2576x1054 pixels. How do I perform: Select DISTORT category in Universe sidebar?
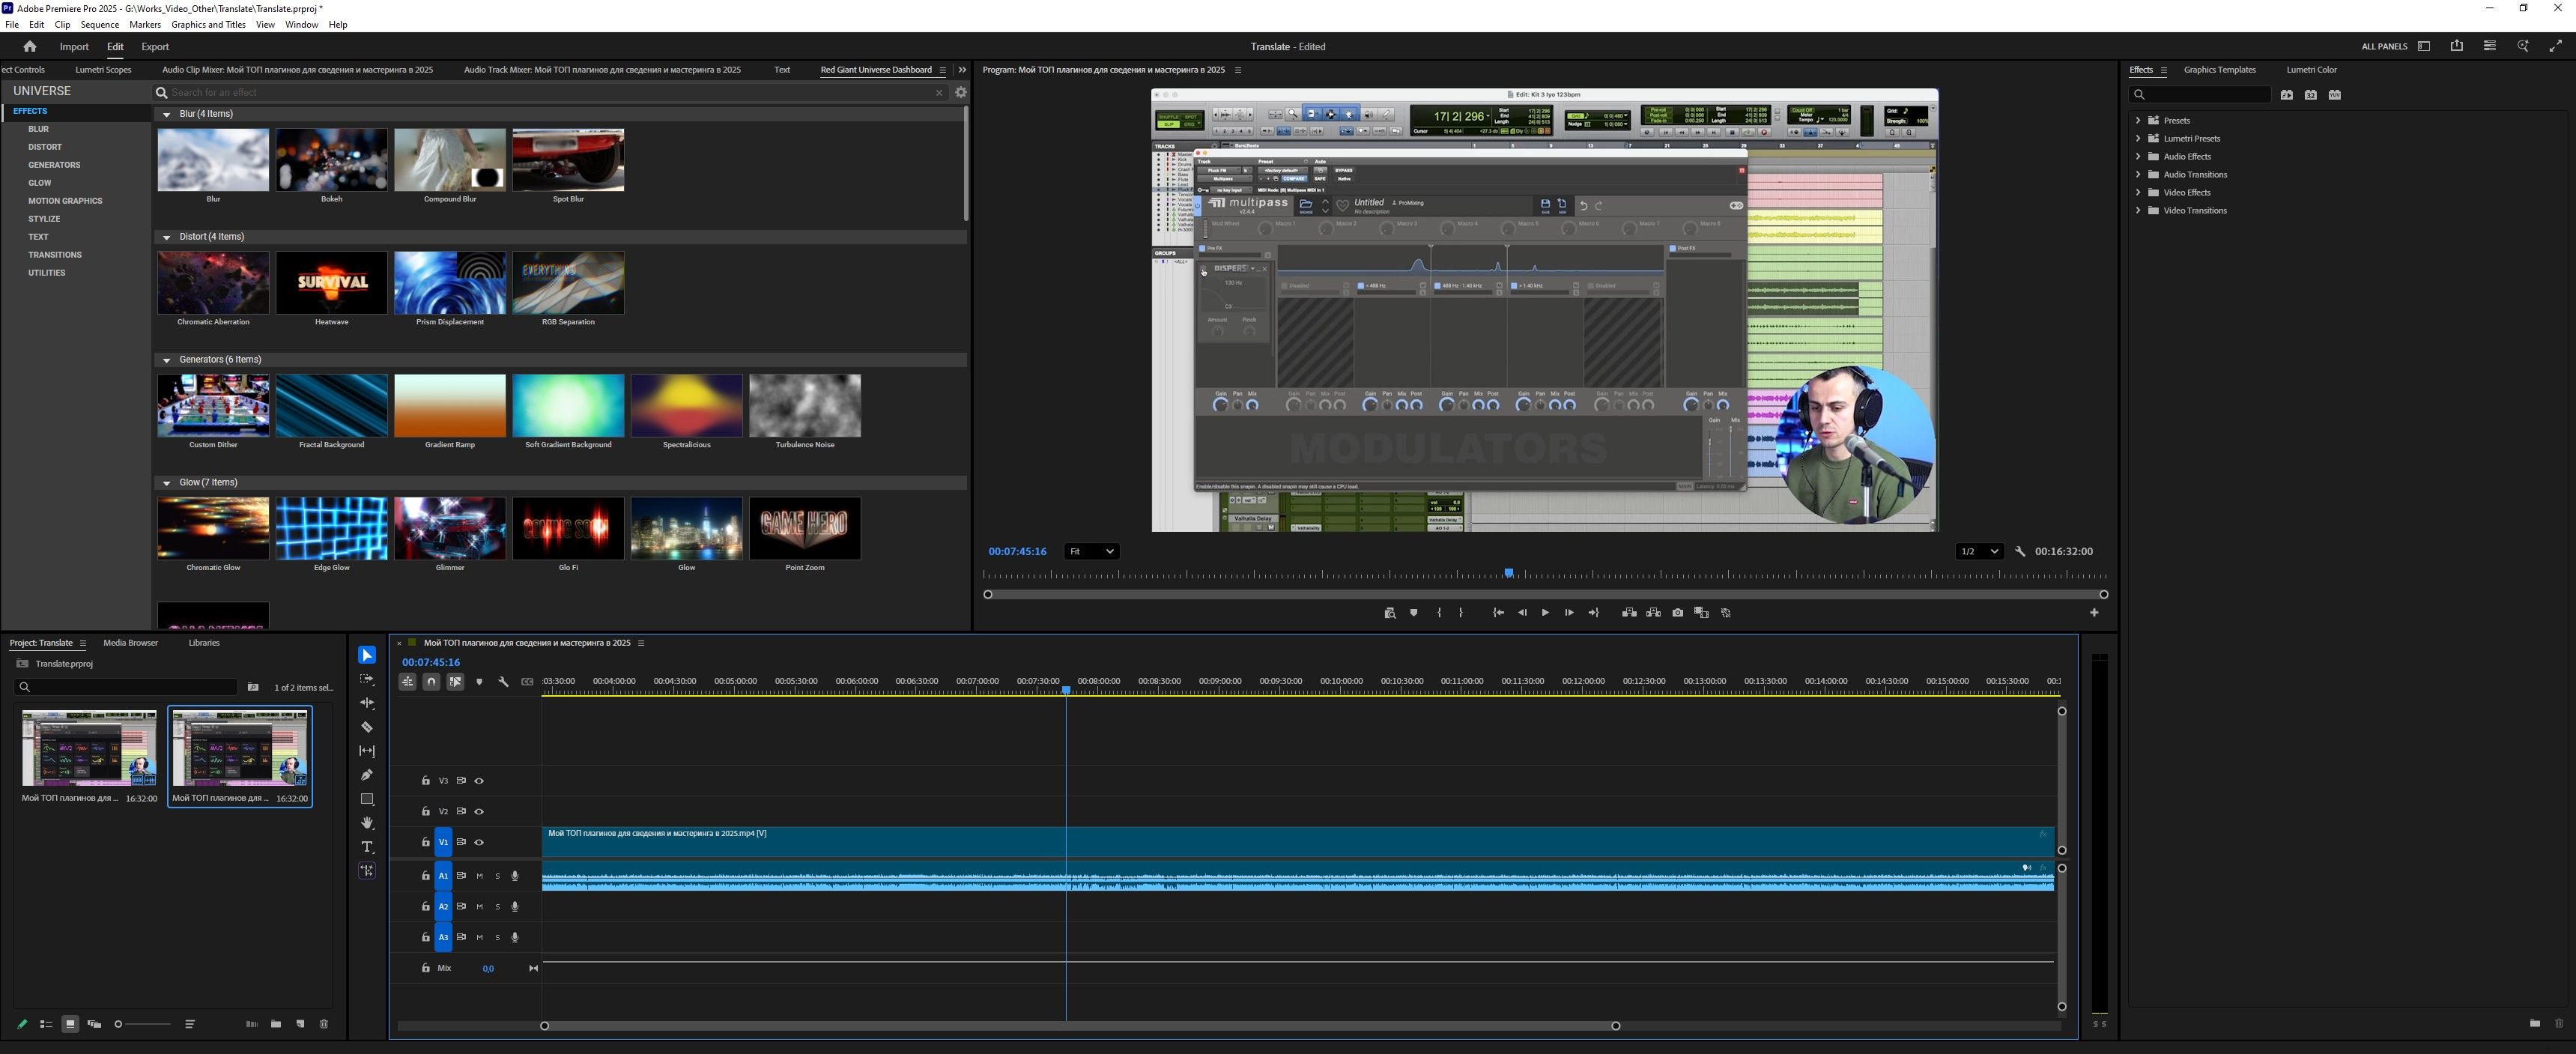click(x=45, y=147)
